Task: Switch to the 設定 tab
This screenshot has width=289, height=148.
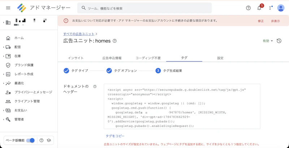Action: coord(220,58)
